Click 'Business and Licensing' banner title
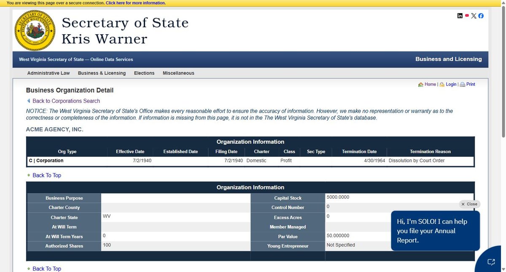Screen dimensions: 506x272 (x=449, y=59)
